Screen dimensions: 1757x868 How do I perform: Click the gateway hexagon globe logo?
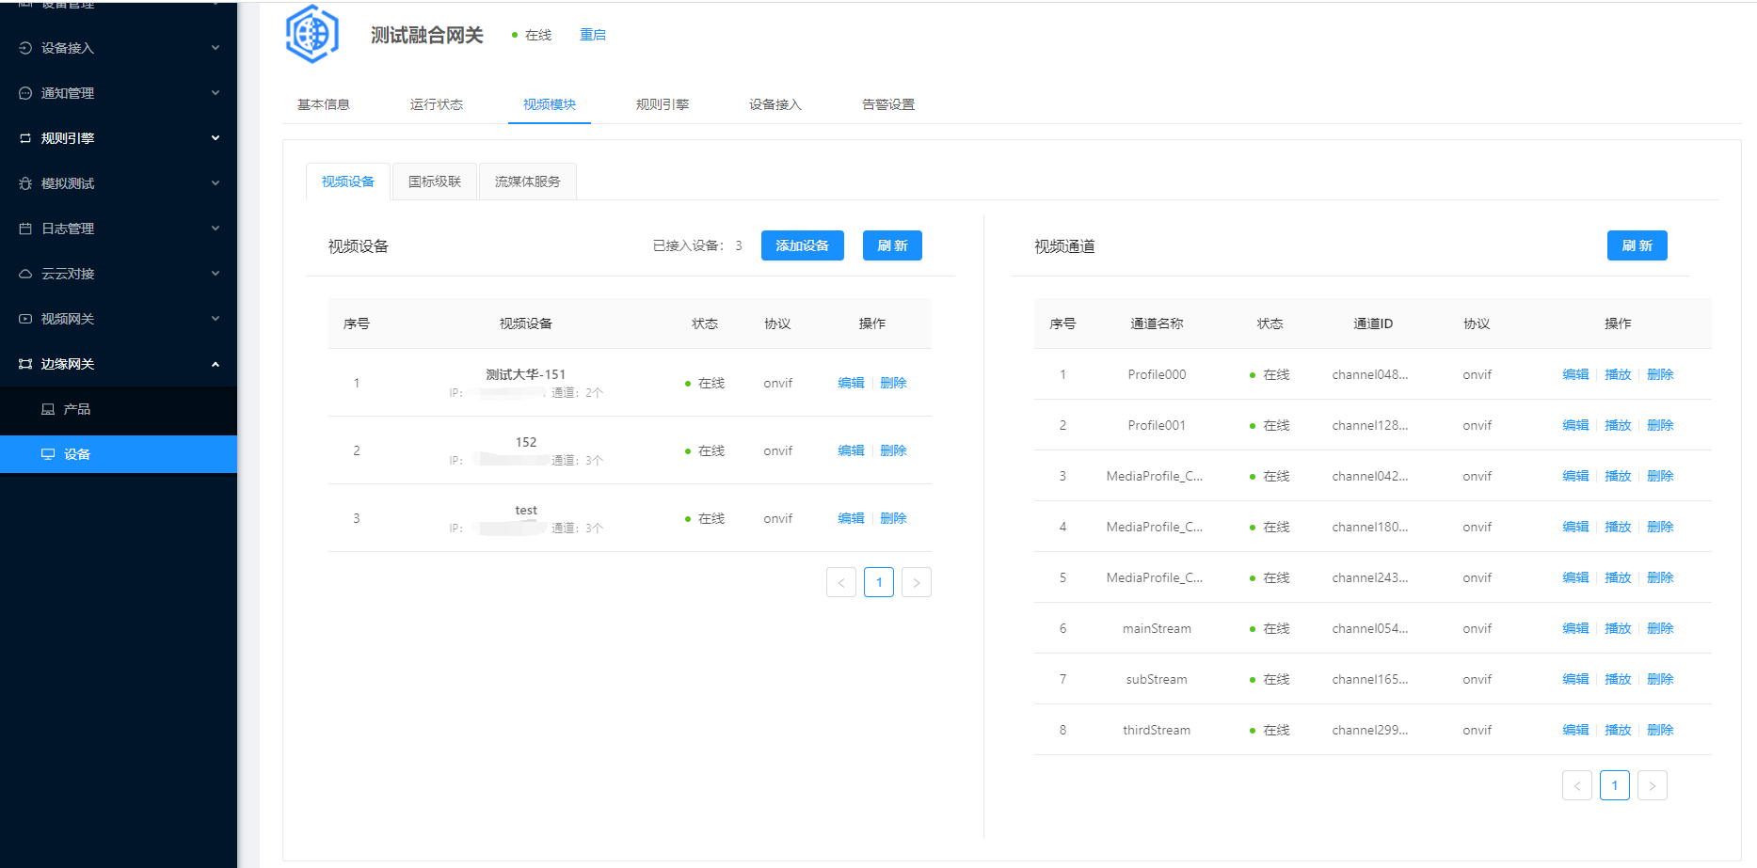coord(311,35)
